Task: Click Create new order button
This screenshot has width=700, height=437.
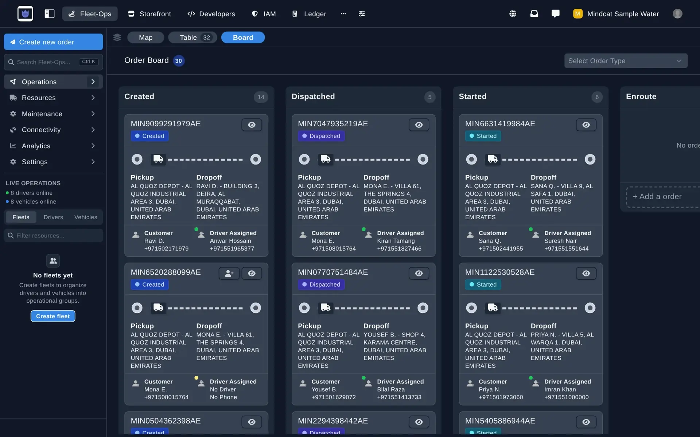Action: pyautogui.click(x=53, y=42)
